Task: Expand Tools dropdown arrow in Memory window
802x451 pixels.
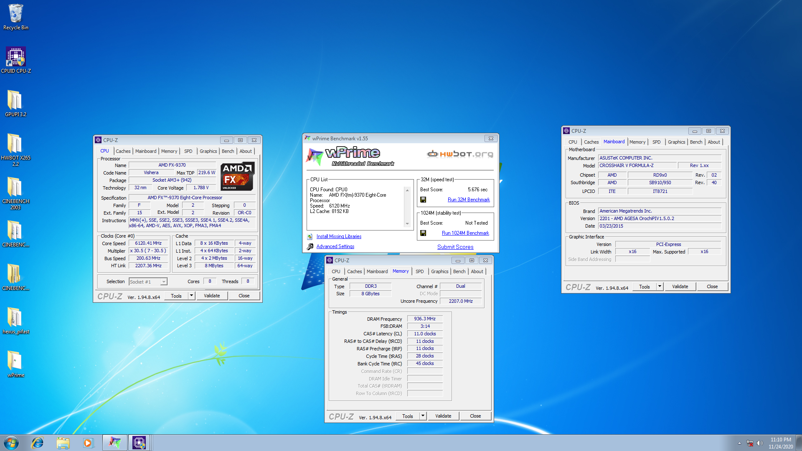Action: pos(423,416)
